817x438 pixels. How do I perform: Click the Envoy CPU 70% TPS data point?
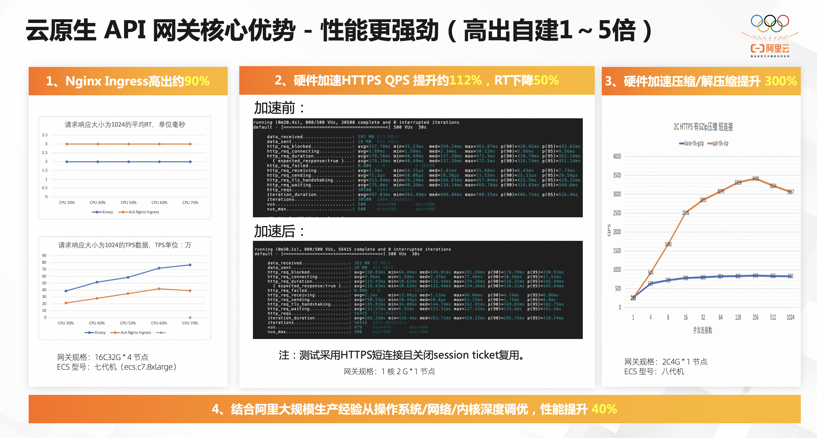190,265
